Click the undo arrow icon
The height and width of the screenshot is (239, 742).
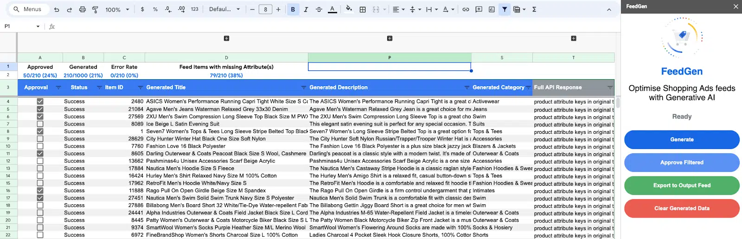tap(57, 9)
